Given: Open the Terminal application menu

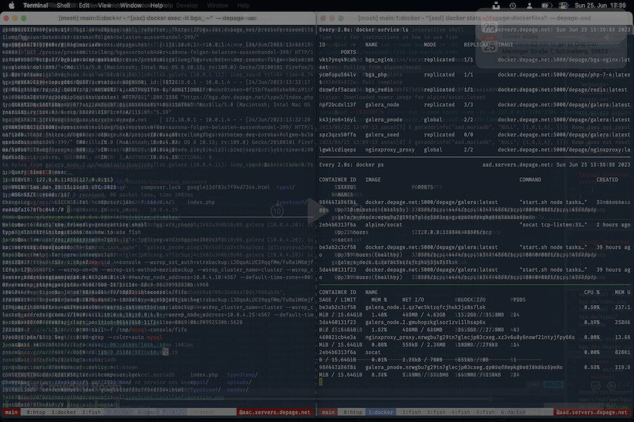Looking at the screenshot, I should (x=35, y=5).
